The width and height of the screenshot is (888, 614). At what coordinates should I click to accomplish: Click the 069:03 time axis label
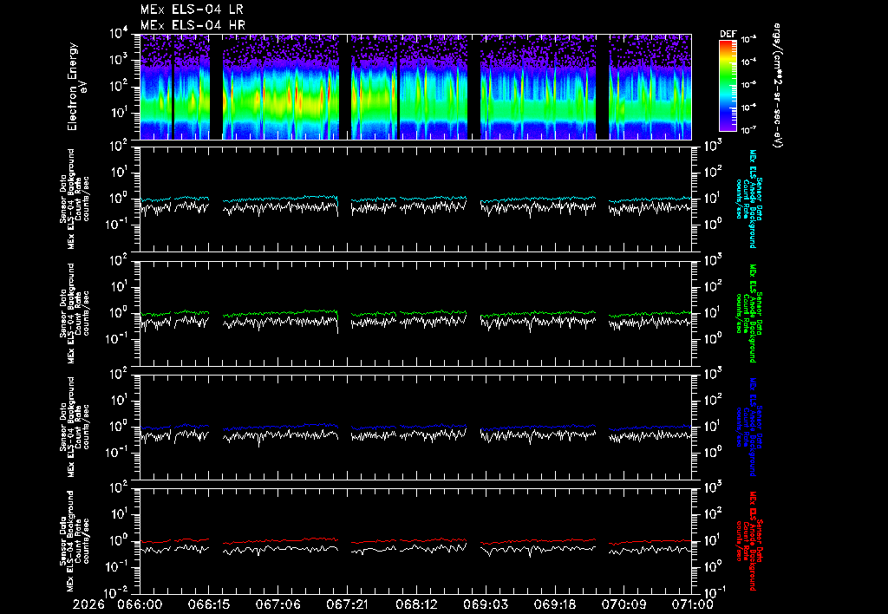click(x=485, y=604)
